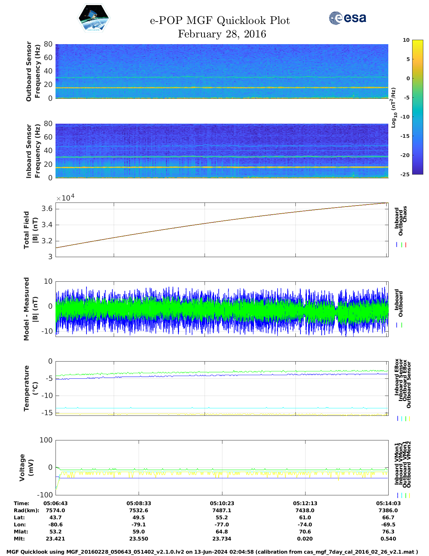
Task: Click the e-POP CASSIOPE hexagon logo
Action: (x=94, y=18)
